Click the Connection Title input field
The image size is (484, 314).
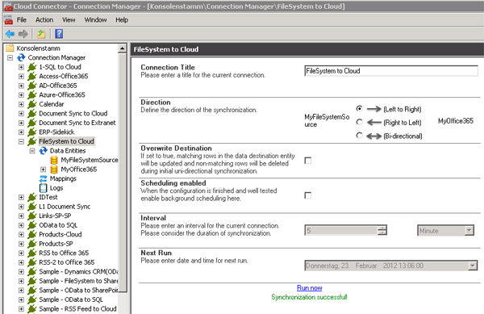[391, 71]
